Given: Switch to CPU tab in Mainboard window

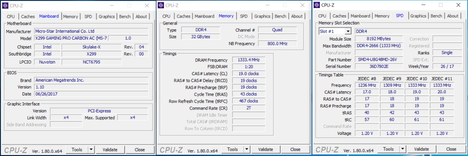Looking at the screenshot, I should [11, 16].
